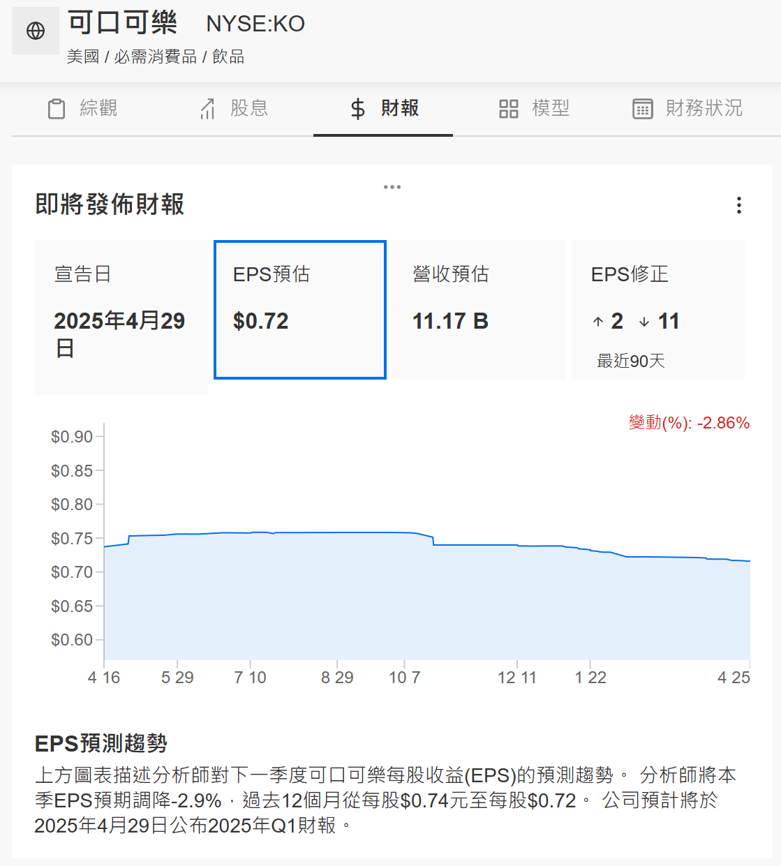Click the 美國 / 必需消費品 / 飲品 breadcrumb
This screenshot has width=781, height=866.
pyautogui.click(x=156, y=57)
